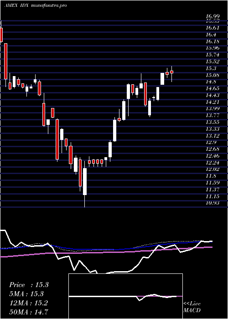Click the 13.77 price axis label
The image size is (228, 319).
click(x=212, y=115)
